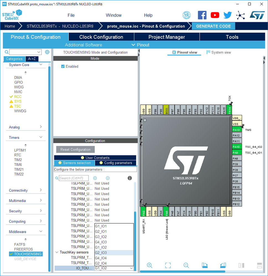Open the Facebook link icon
The width and height of the screenshot is (268, 276).
tap(202, 15)
